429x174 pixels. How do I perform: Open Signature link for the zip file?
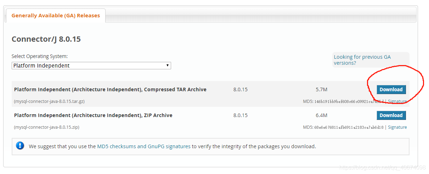coord(397,127)
